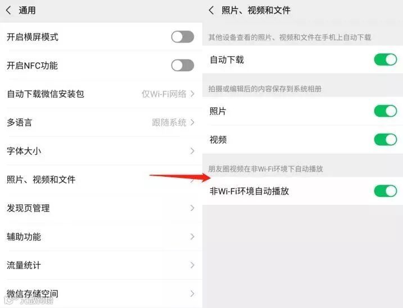Disable 非Wi-Fi环境自动播放 switch

(x=385, y=191)
